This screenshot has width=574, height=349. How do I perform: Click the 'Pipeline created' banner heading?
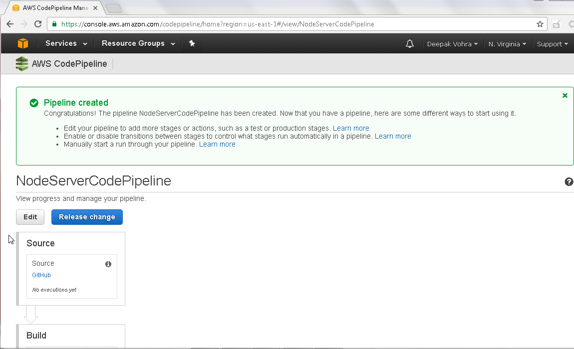click(76, 103)
